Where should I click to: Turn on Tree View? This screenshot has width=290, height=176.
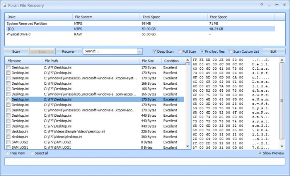tap(7, 153)
